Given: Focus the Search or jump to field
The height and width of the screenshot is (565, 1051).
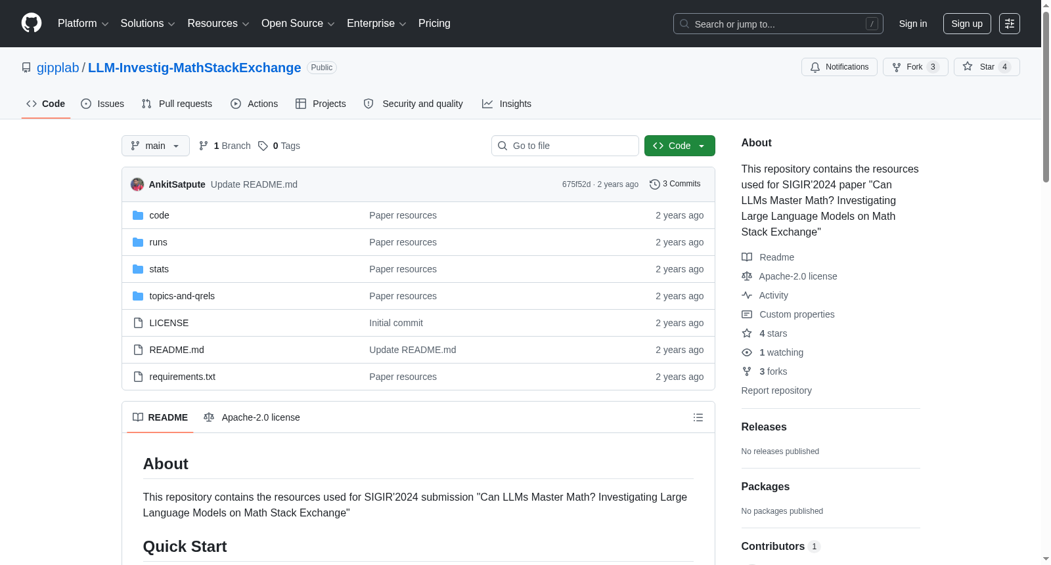Looking at the screenshot, I should tap(778, 24).
